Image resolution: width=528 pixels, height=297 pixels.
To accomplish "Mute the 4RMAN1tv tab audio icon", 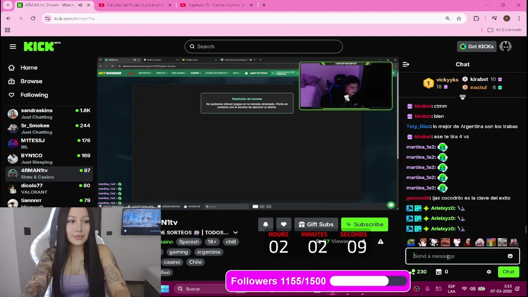I will (80, 5).
